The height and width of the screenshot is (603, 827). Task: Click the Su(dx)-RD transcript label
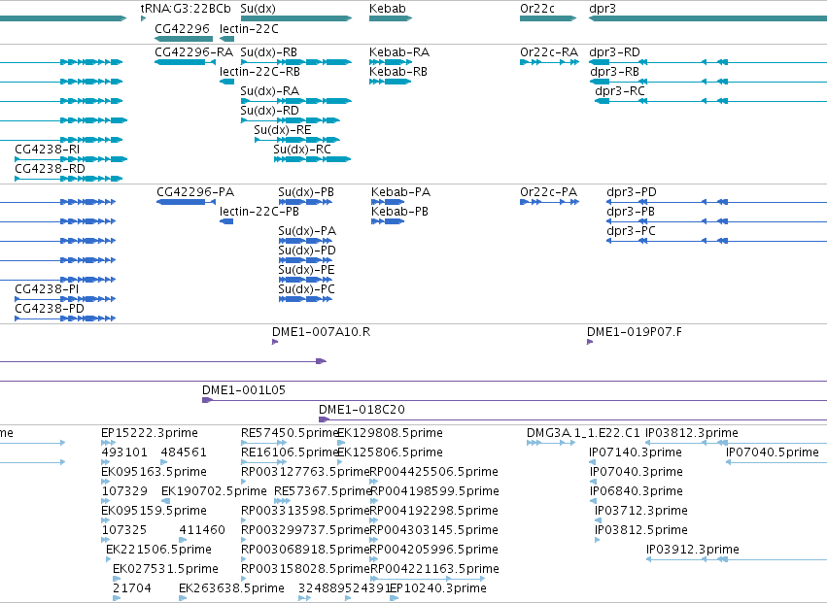(x=269, y=111)
